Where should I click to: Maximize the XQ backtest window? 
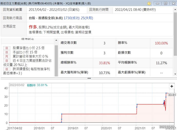165,4
